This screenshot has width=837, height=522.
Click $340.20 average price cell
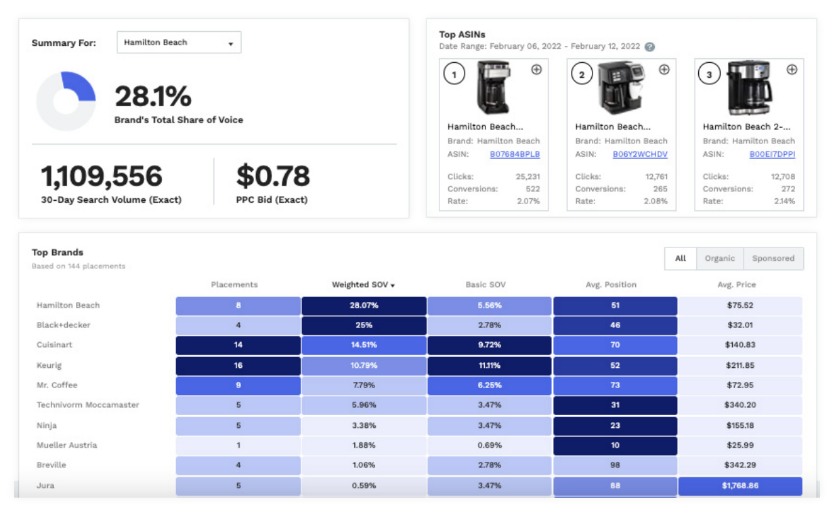(x=740, y=405)
